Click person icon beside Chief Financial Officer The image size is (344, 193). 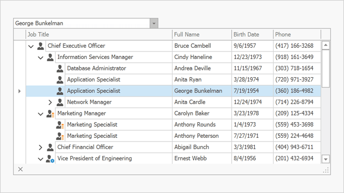(50, 147)
